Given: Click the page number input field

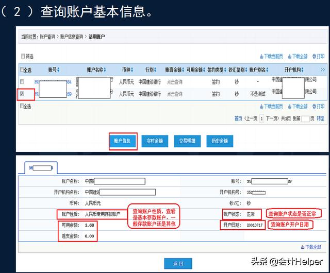Looking at the screenshot, I should 305,118.
